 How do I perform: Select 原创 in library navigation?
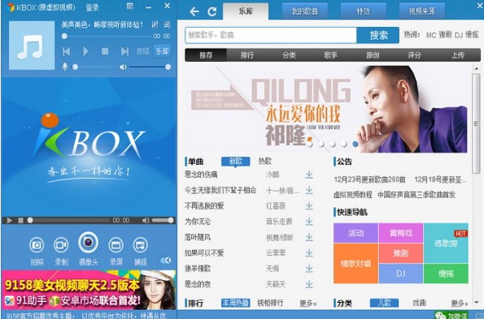click(373, 55)
